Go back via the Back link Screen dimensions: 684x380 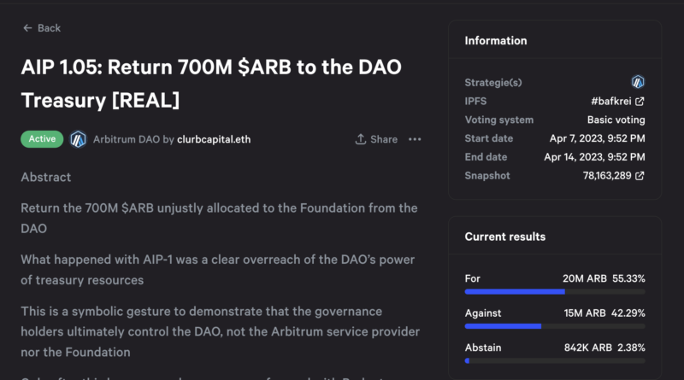pos(50,28)
